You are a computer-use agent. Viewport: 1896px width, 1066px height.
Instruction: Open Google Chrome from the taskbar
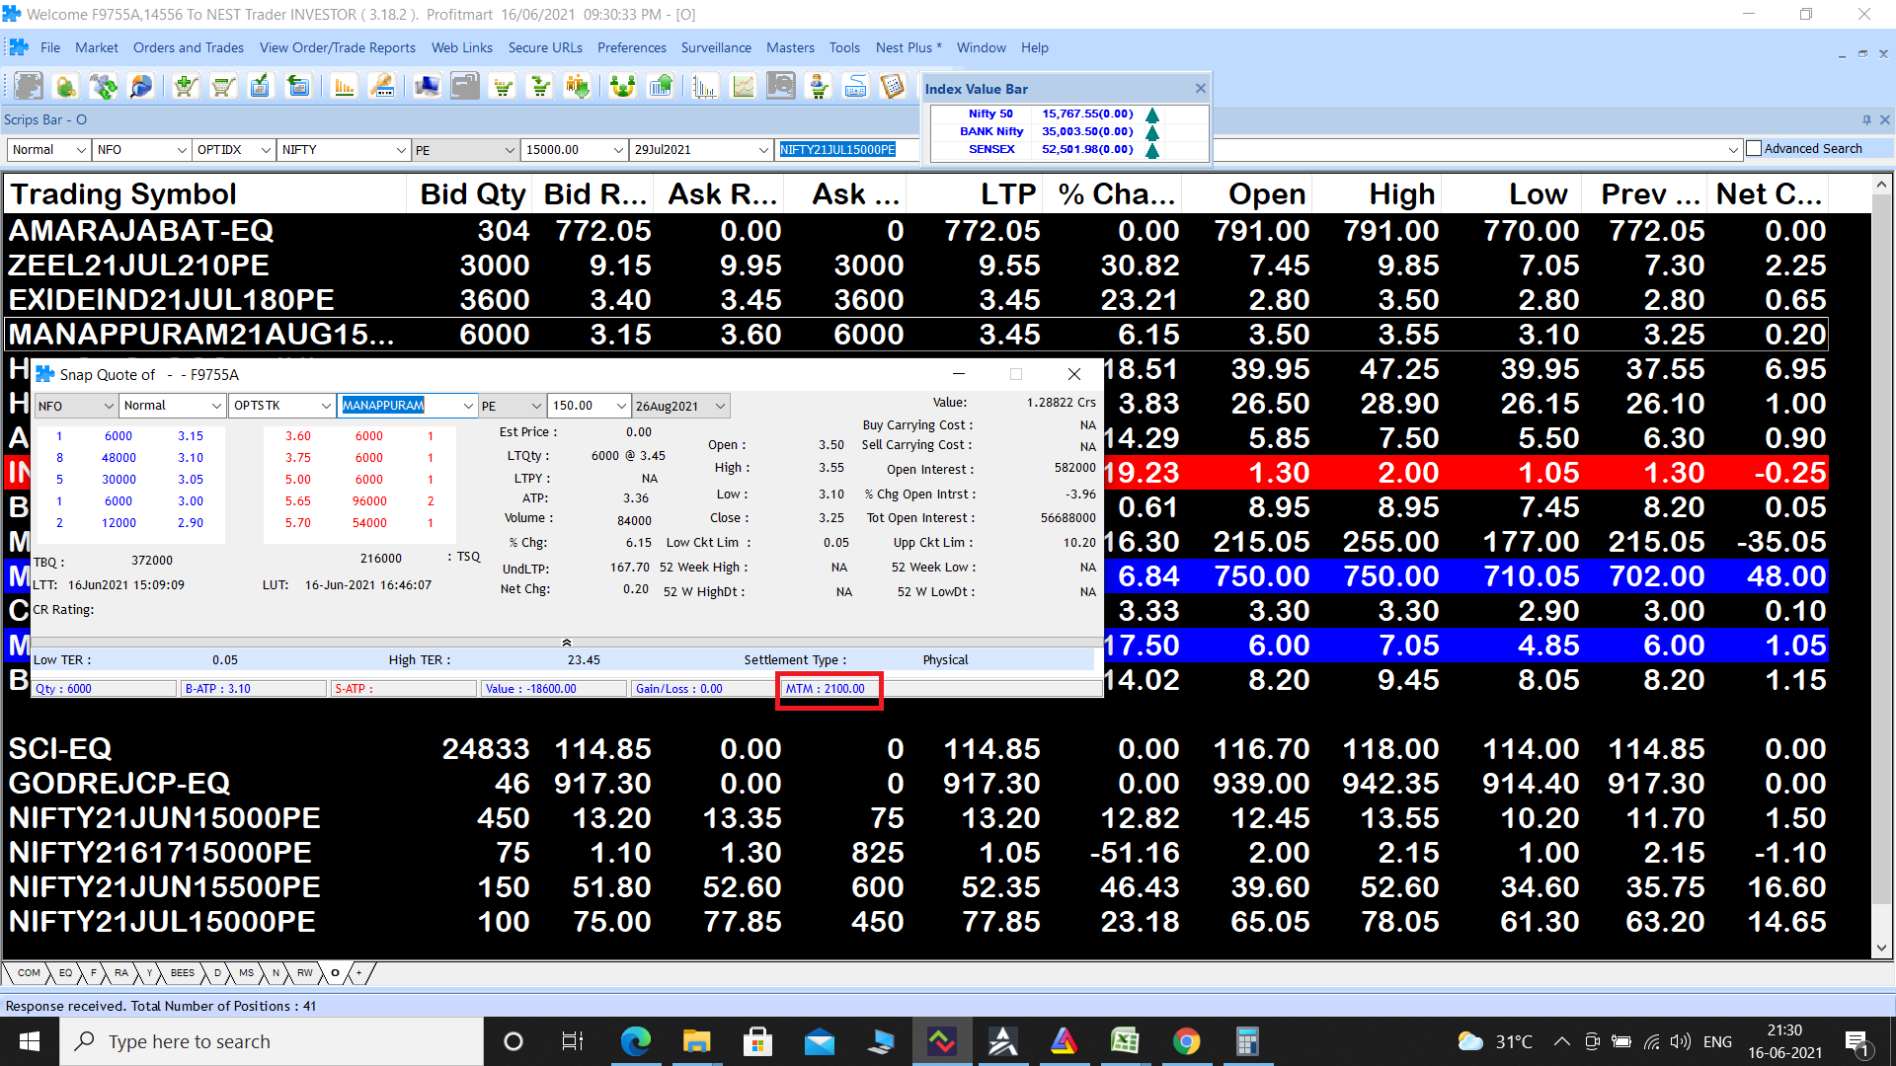pos(1186,1041)
